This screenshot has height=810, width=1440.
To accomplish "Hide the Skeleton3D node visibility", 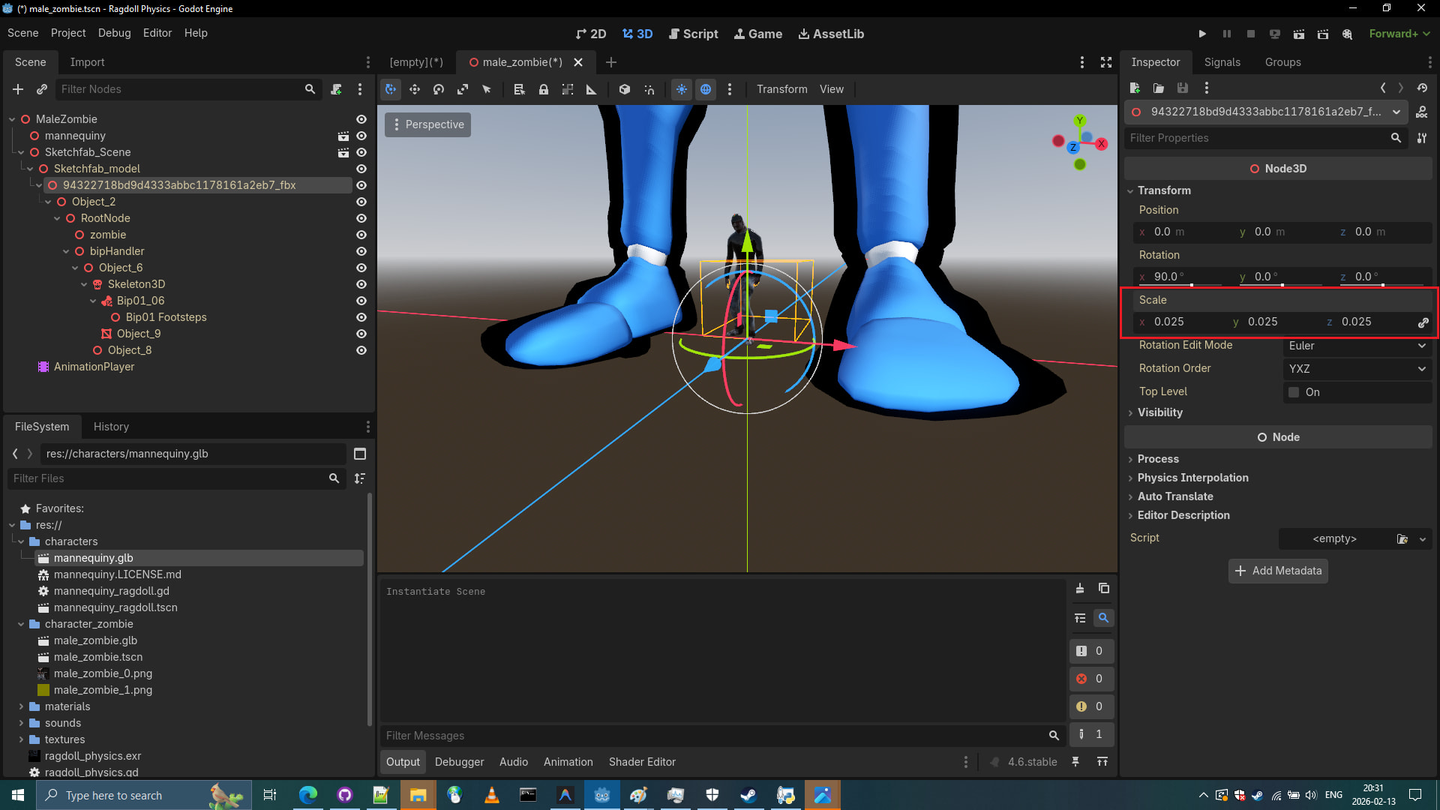I will pyautogui.click(x=361, y=284).
